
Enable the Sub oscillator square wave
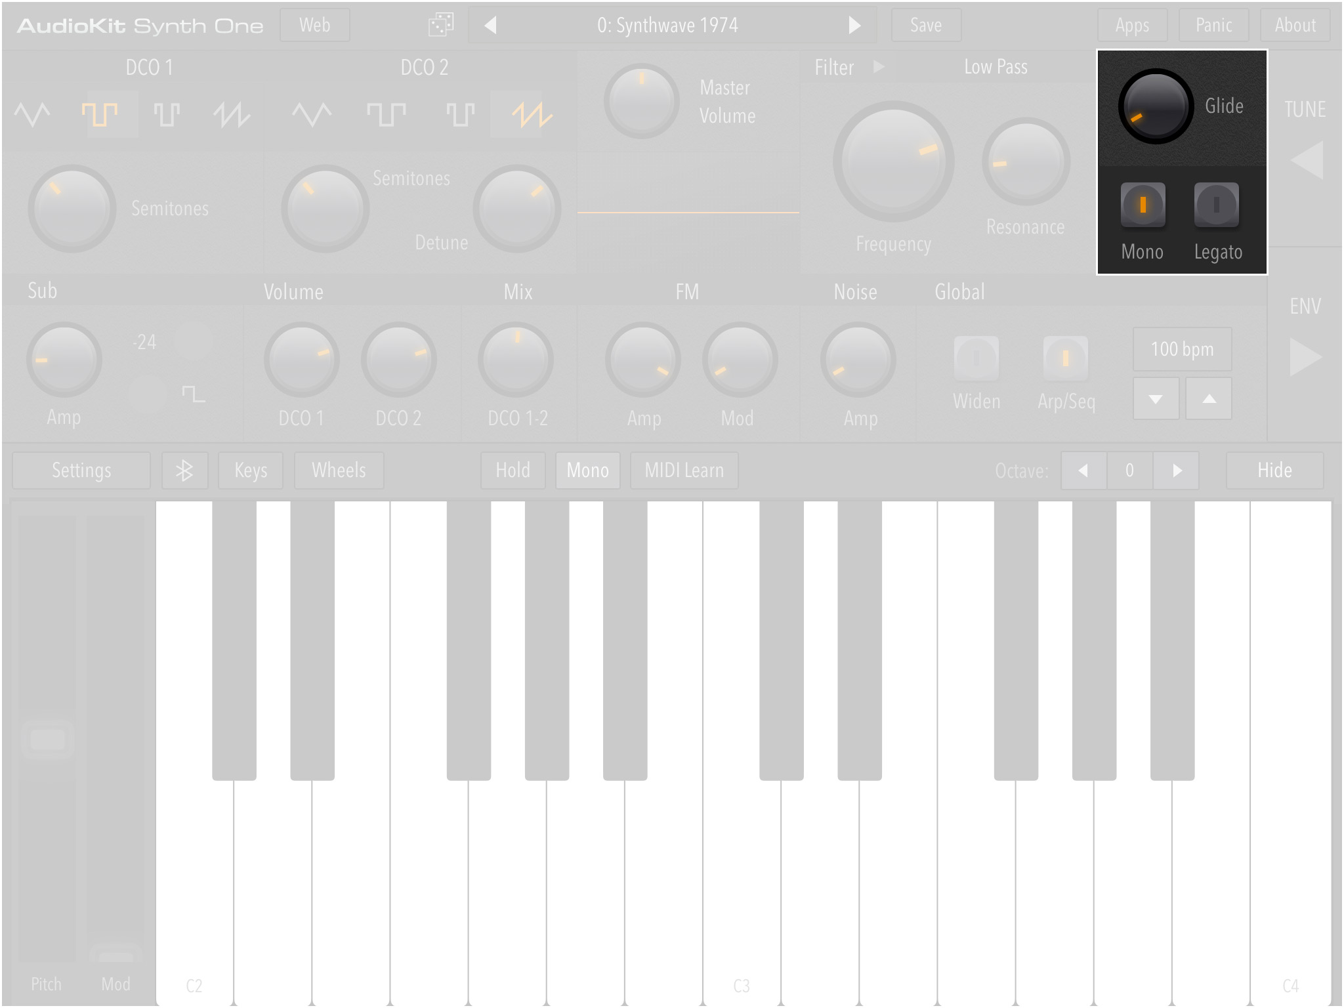[x=192, y=392]
